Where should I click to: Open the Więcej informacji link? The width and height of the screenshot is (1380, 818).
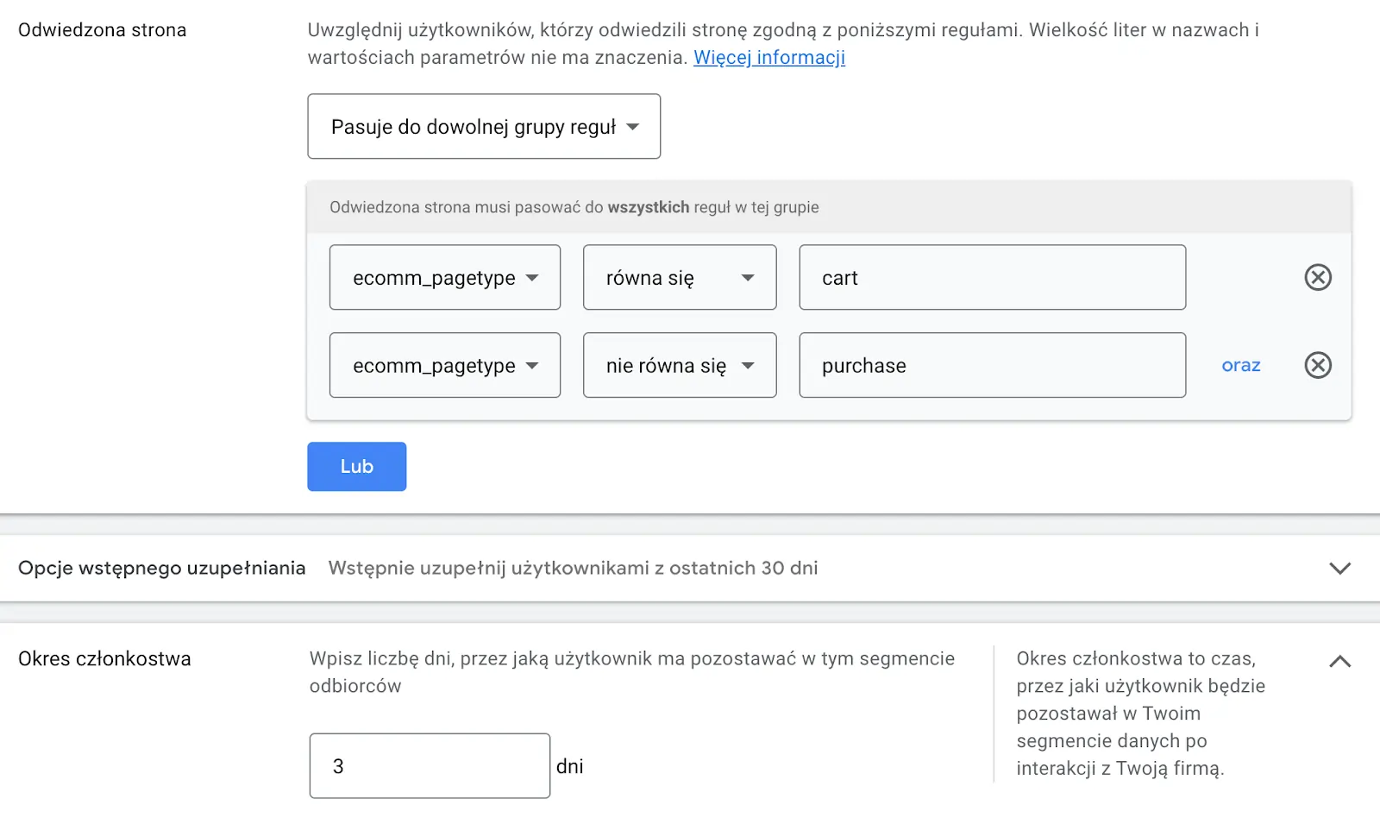768,58
